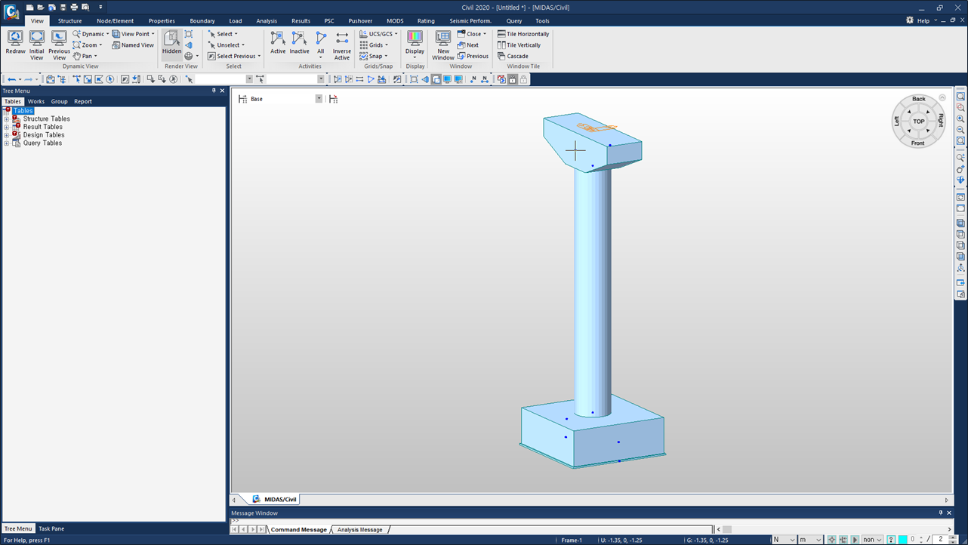Image resolution: width=968 pixels, height=545 pixels.
Task: Open the Select dropdown
Action: pos(223,34)
